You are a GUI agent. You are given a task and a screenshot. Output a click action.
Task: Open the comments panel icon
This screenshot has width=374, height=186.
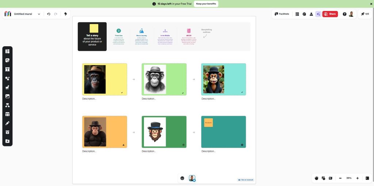click(x=304, y=14)
